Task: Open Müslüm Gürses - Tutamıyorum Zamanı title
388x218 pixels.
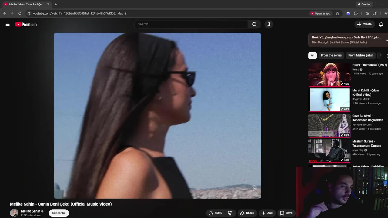Action: [x=366, y=143]
